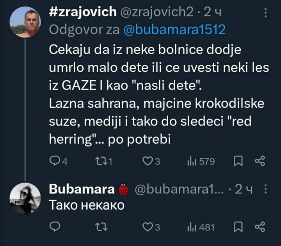Open #zrajovich profile name
This screenshot has width=281, height=246.
[83, 12]
